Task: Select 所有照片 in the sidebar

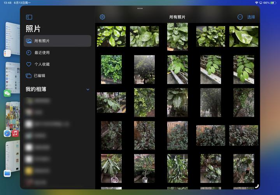Action: (57, 41)
